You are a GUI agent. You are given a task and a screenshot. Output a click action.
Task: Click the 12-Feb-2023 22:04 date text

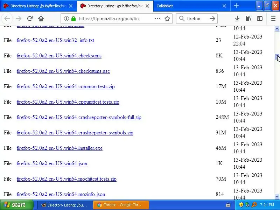(248, 40)
